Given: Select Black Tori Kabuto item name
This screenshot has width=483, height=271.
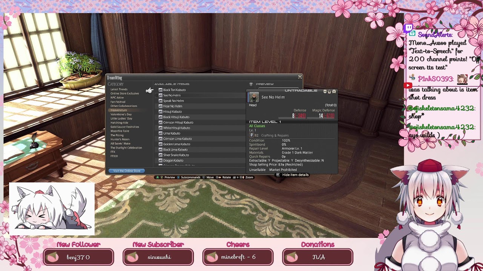Looking at the screenshot, I should 174,90.
